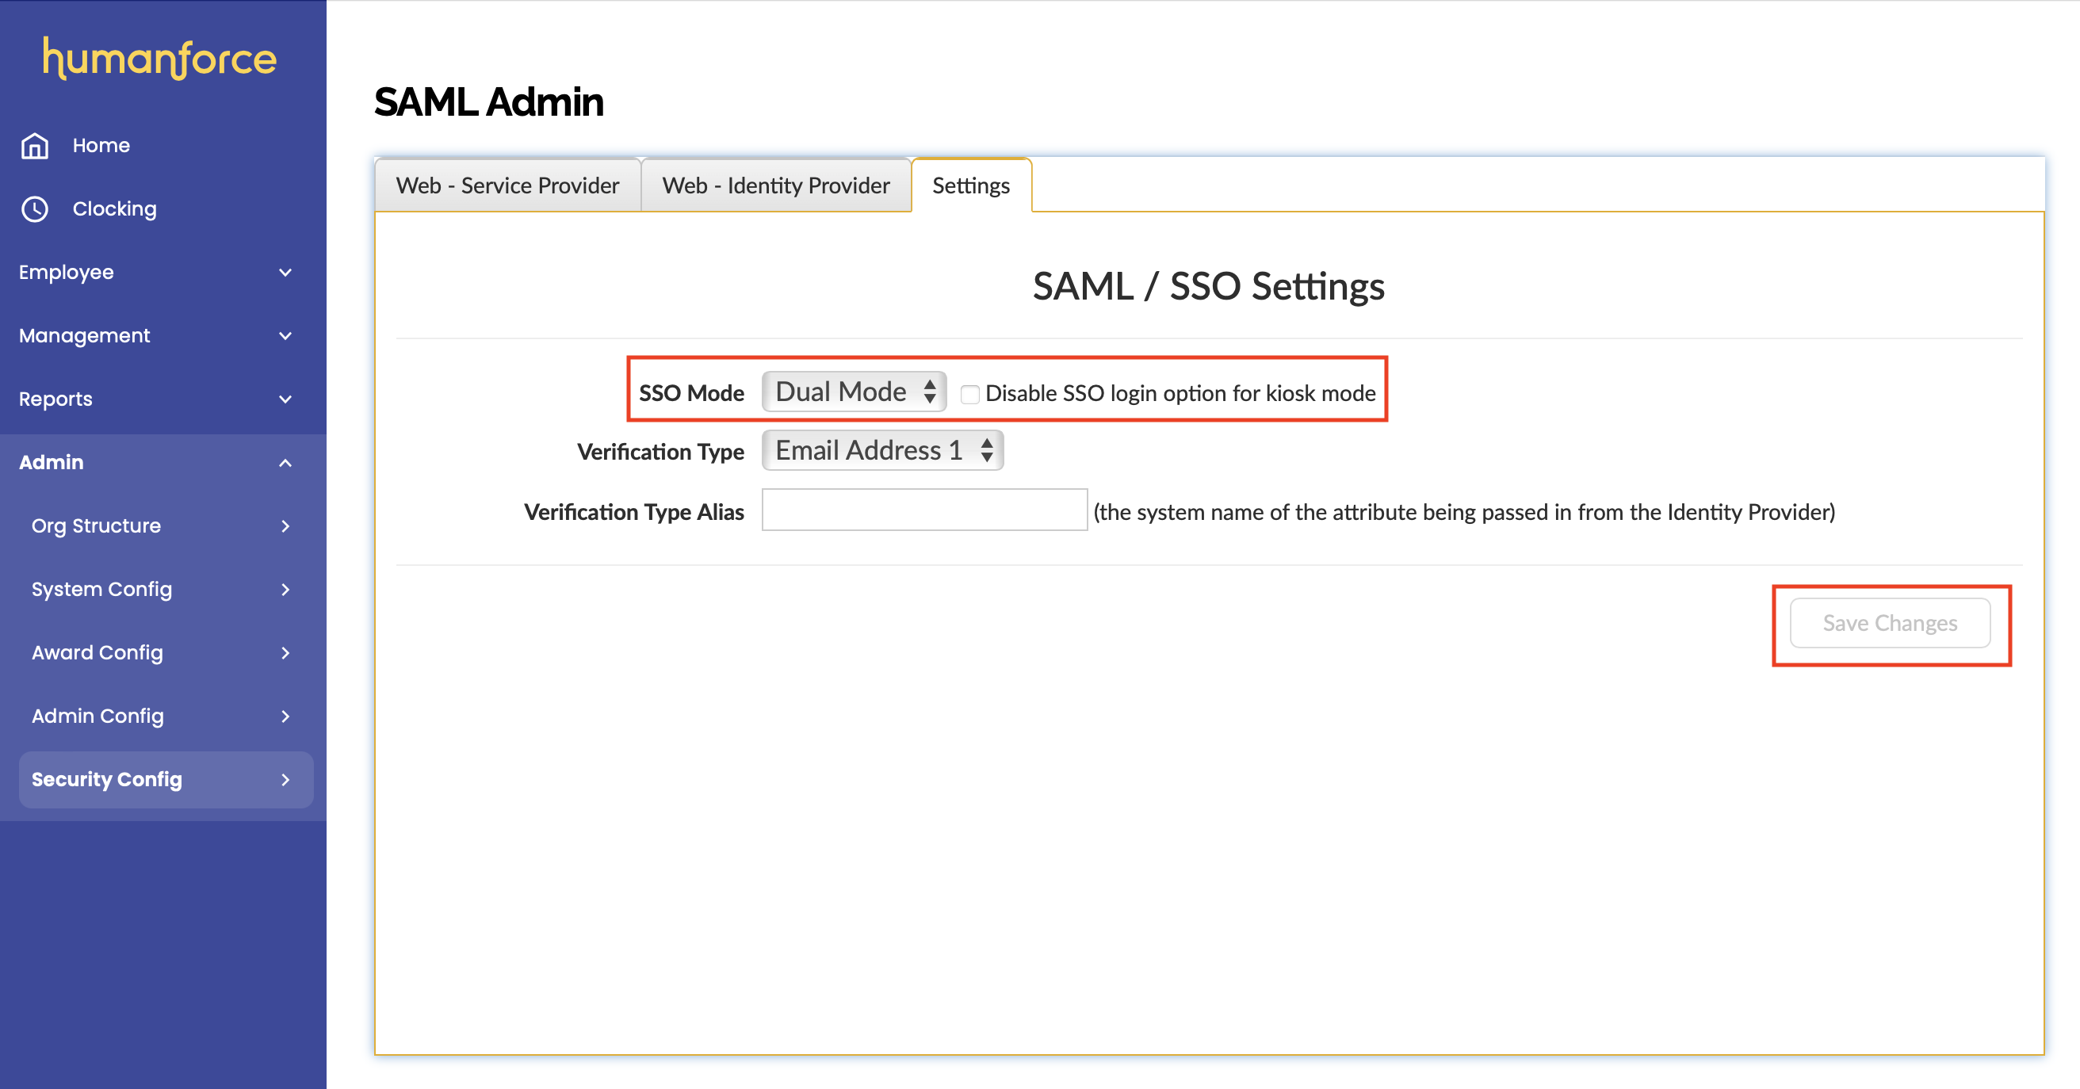Click the humanforce logo
Image resolution: width=2080 pixels, height=1089 pixels.
tap(159, 58)
